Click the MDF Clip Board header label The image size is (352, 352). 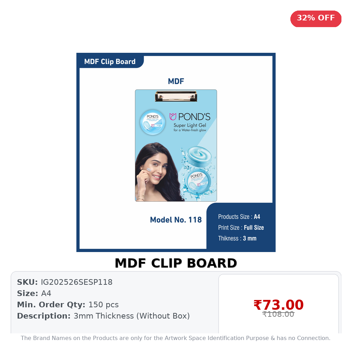coord(110,62)
